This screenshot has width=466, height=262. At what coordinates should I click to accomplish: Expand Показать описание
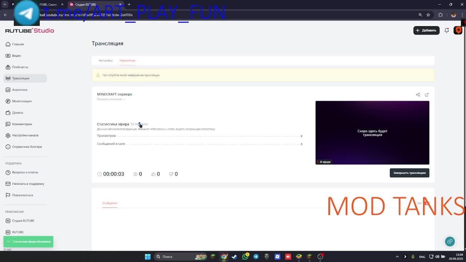[111, 99]
